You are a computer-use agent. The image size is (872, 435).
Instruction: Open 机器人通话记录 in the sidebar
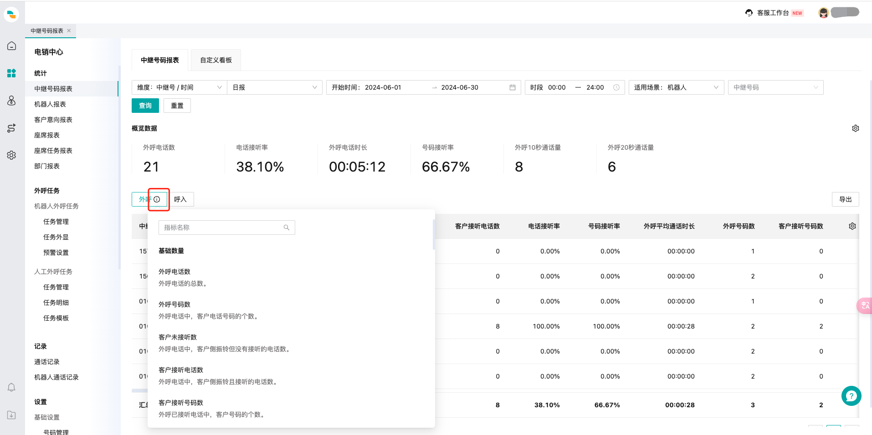(x=56, y=377)
